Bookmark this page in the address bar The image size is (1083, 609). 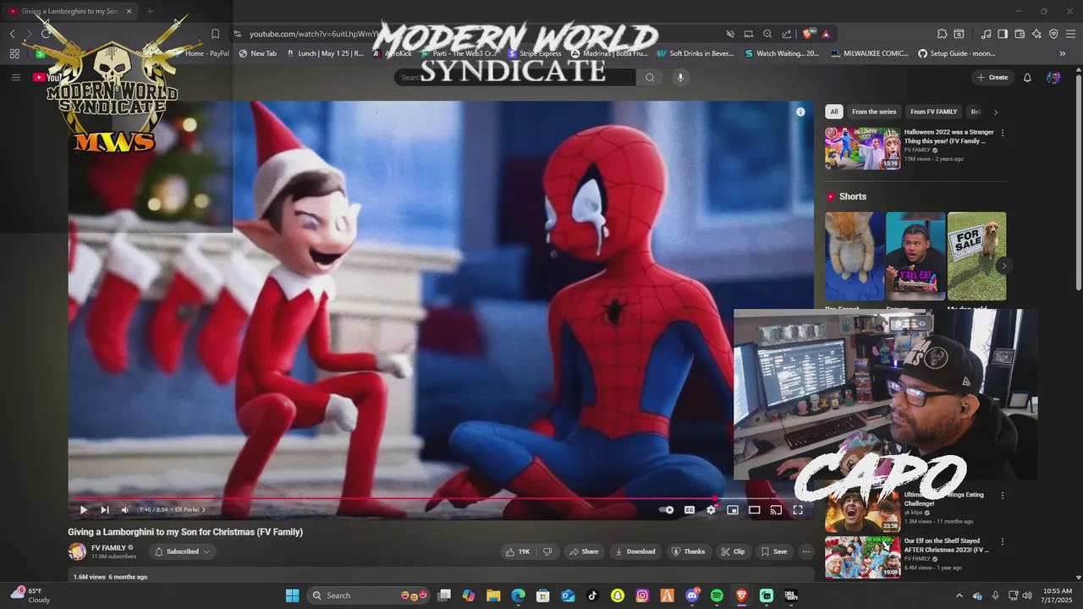pyautogui.click(x=215, y=34)
